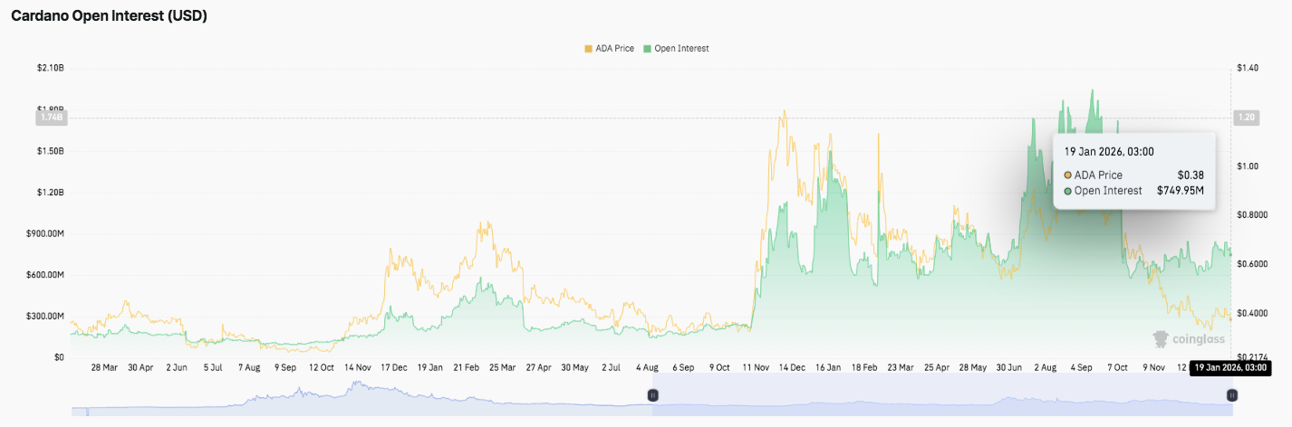Click the green Open Interest legend swatch
This screenshot has height=427, width=1292.
647,48
